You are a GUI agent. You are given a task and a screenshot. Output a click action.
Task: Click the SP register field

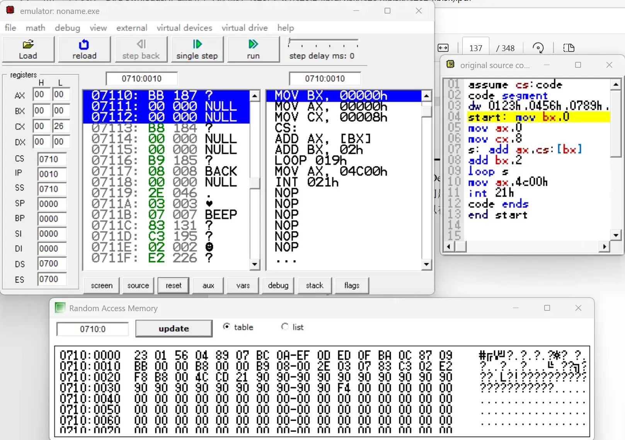click(52, 204)
